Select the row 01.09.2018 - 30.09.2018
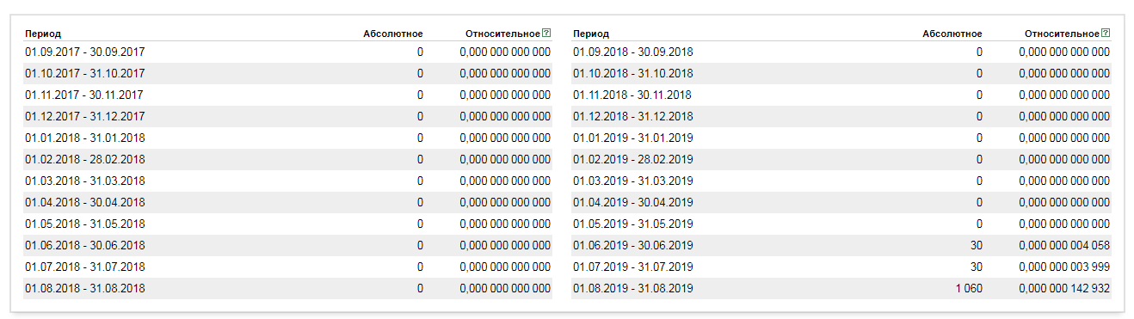The image size is (1134, 319). click(x=841, y=52)
